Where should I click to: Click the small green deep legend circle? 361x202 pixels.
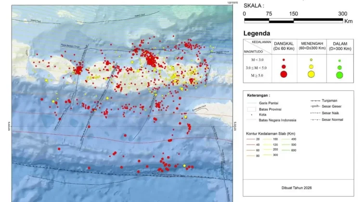click(x=340, y=61)
